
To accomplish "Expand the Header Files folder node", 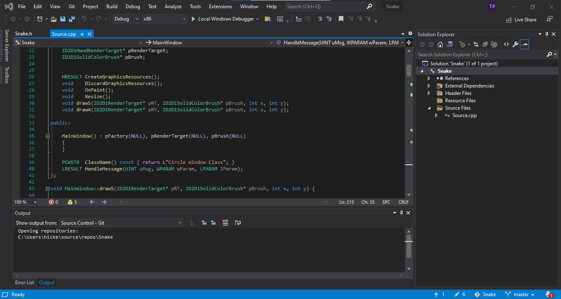I will coord(429,93).
